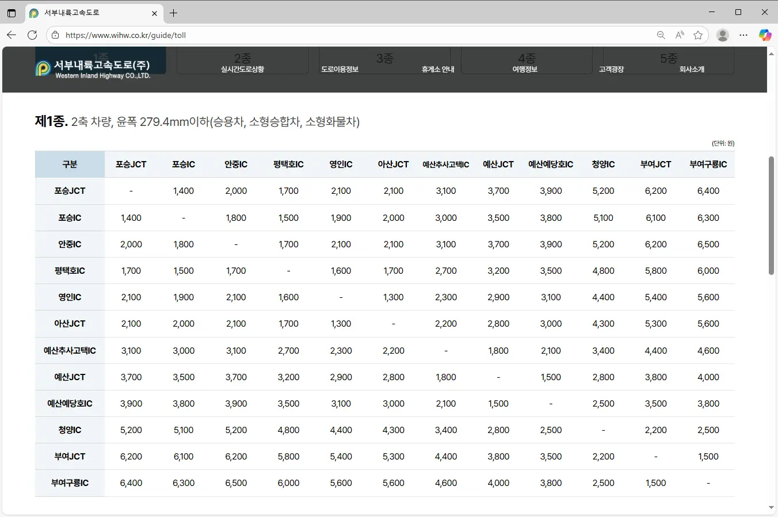Viewport: 778px width, 517px height.
Task: Select the 평택호IC row label
Action: (70, 271)
